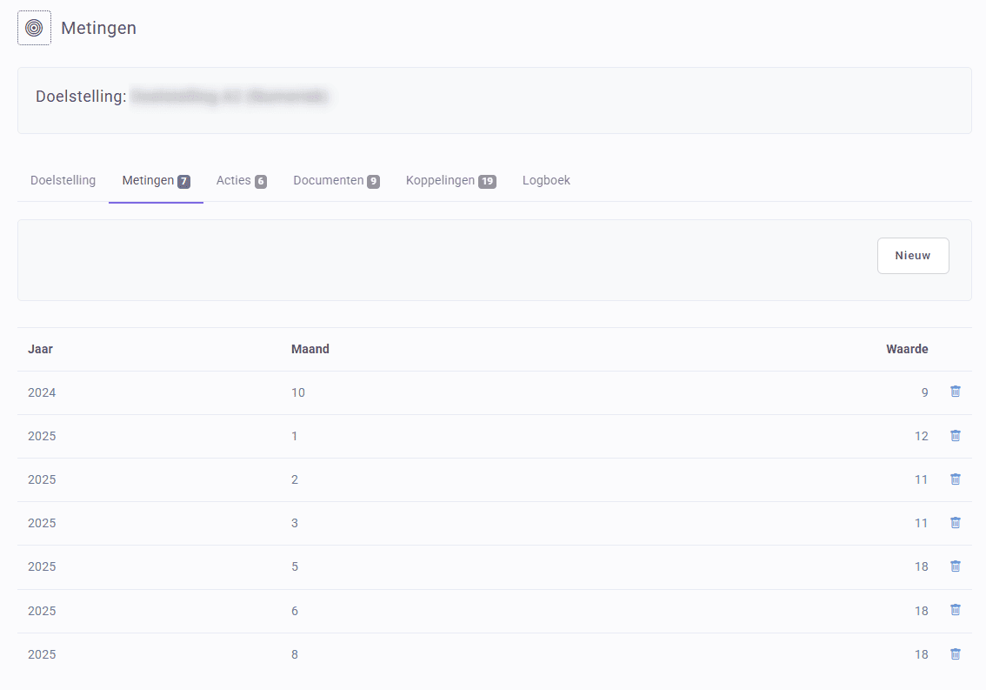986x690 pixels.
Task: Click the Waarde 18 in the month 8 row
Action: click(x=922, y=654)
